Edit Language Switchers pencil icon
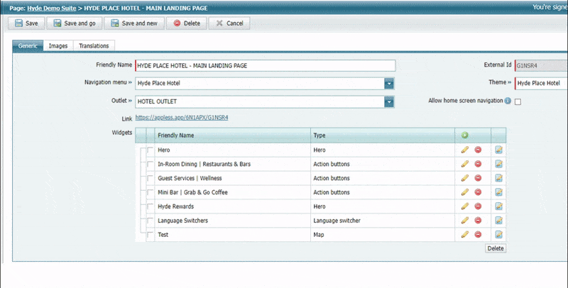The width and height of the screenshot is (568, 288). pos(465,221)
